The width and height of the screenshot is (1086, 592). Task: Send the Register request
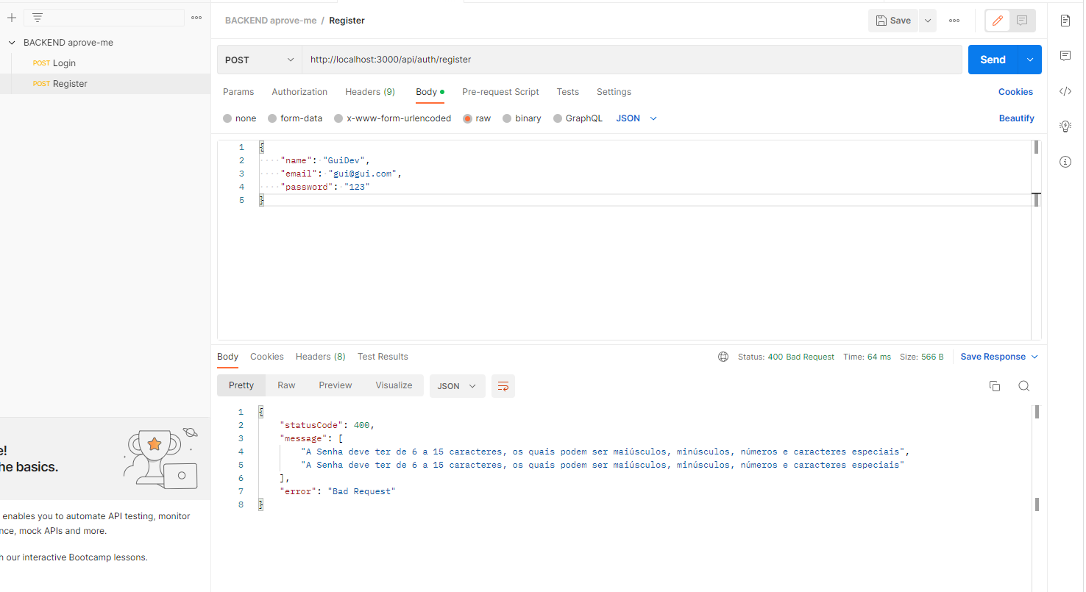992,59
